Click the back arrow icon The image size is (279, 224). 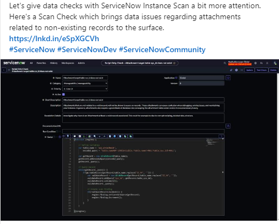(4, 70)
